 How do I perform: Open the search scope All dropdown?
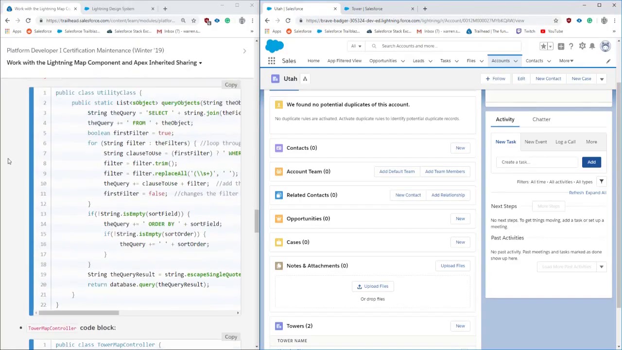(356, 46)
